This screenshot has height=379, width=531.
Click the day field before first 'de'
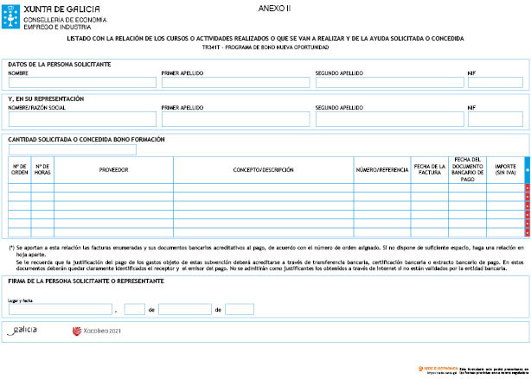[134, 309]
